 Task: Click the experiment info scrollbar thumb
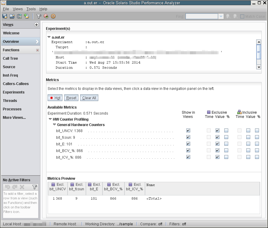coord(259,52)
